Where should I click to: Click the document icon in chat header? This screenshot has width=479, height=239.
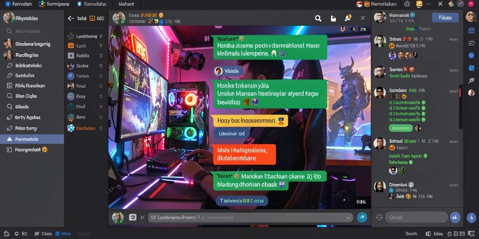point(333,18)
